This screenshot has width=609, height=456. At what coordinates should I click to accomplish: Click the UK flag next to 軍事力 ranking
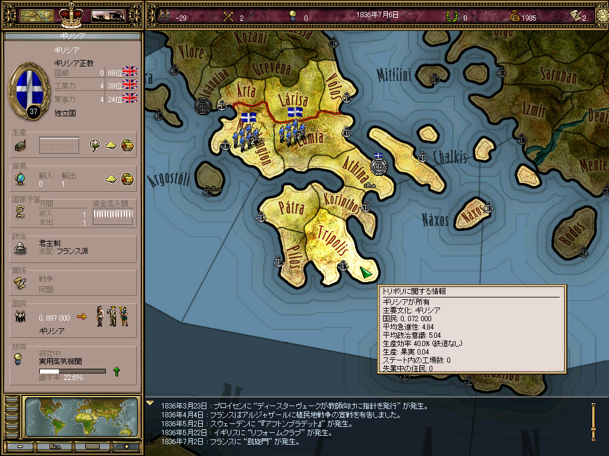point(130,98)
